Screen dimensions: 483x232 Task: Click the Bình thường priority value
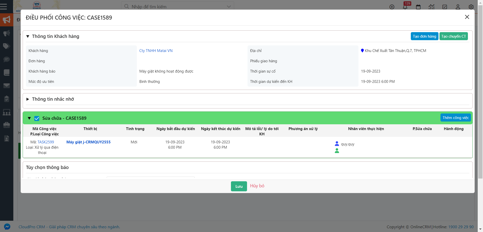[x=150, y=82]
